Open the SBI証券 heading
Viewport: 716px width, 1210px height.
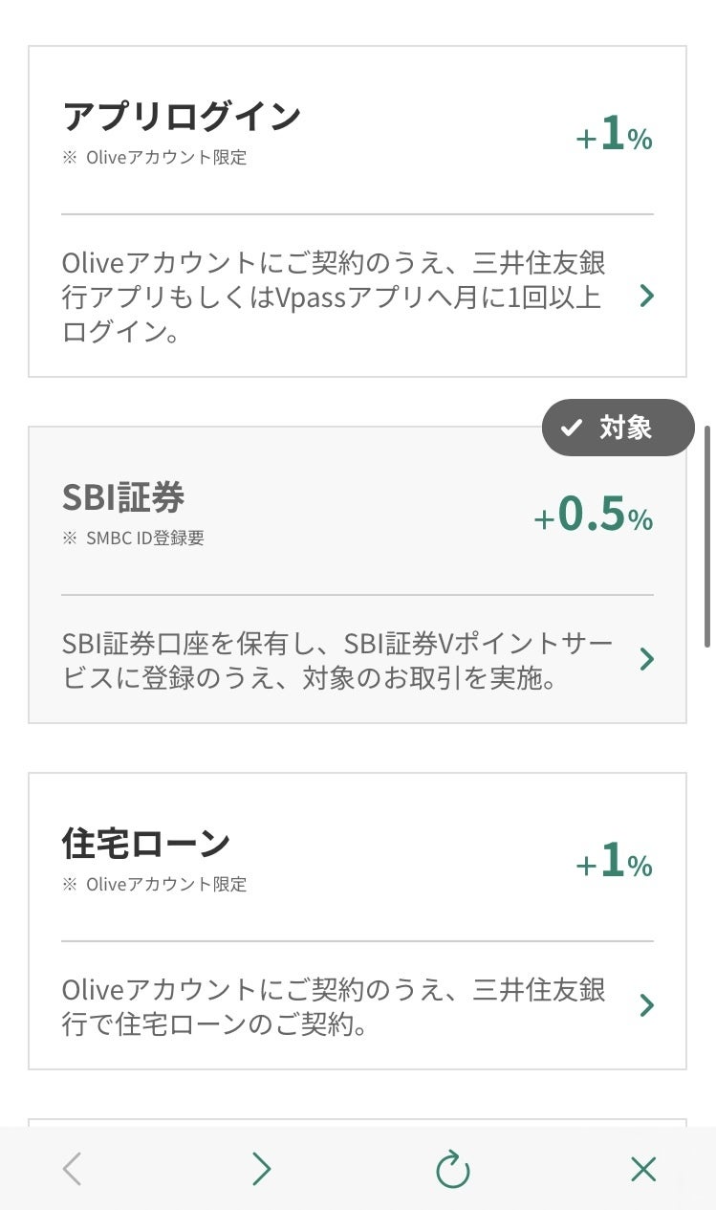123,497
